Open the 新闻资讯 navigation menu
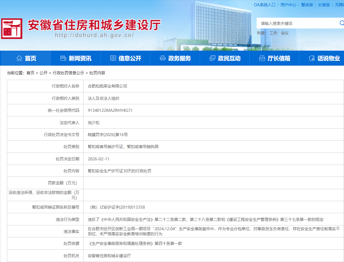 [x=76, y=58]
